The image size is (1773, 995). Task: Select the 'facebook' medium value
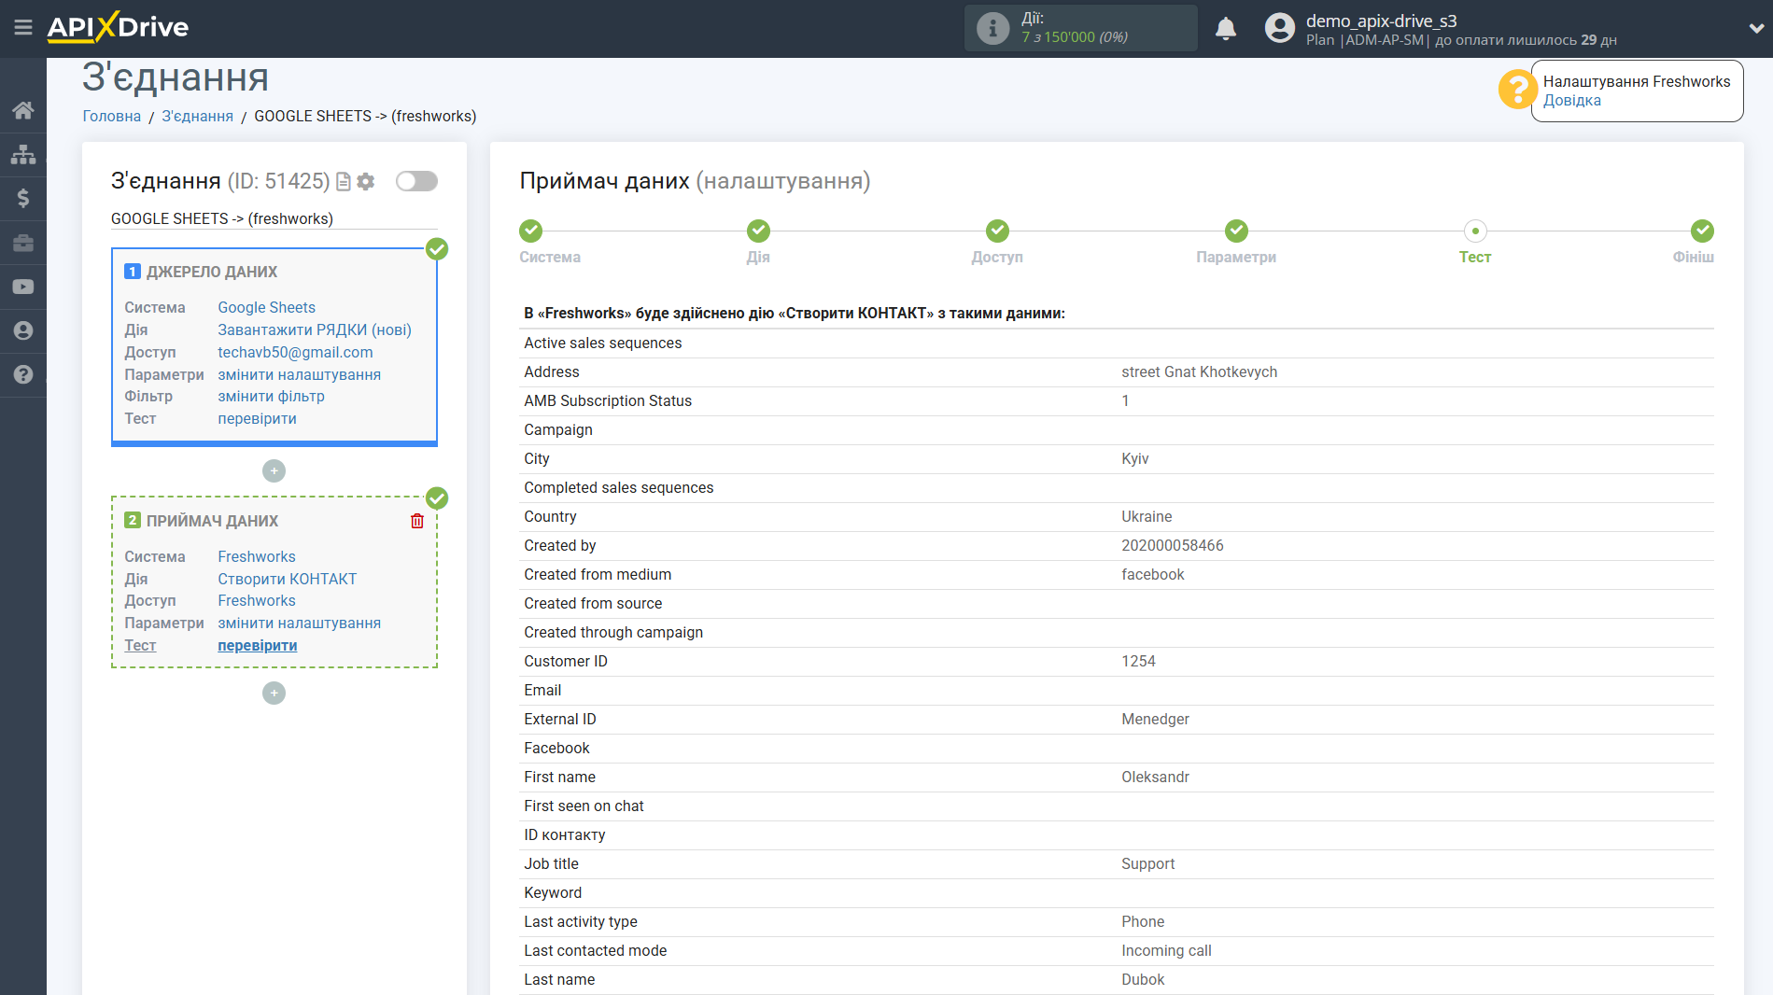(1152, 574)
